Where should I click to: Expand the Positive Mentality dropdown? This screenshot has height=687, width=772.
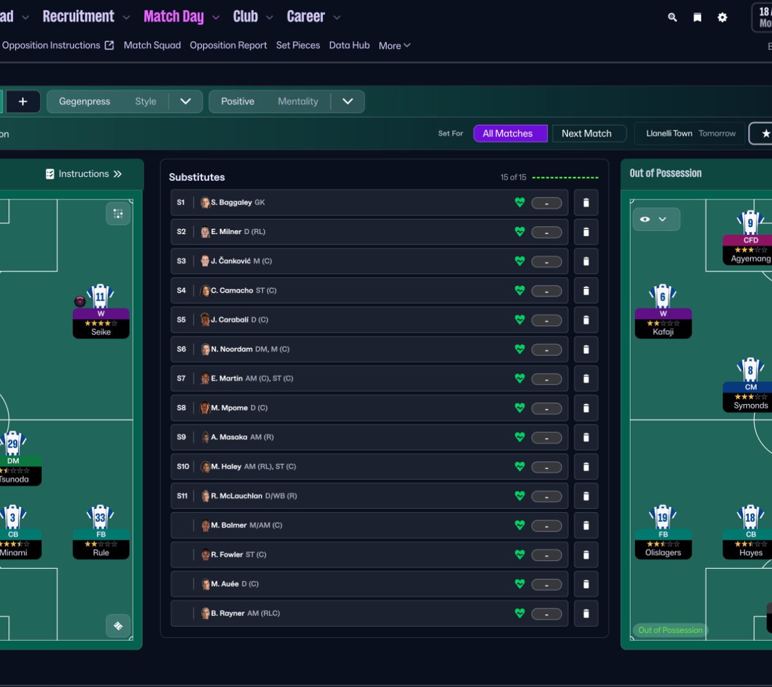coord(347,102)
